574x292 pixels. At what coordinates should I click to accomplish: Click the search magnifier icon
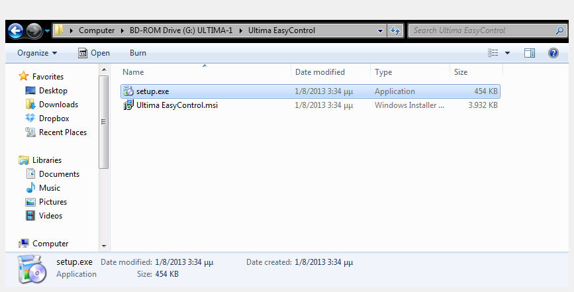[559, 30]
